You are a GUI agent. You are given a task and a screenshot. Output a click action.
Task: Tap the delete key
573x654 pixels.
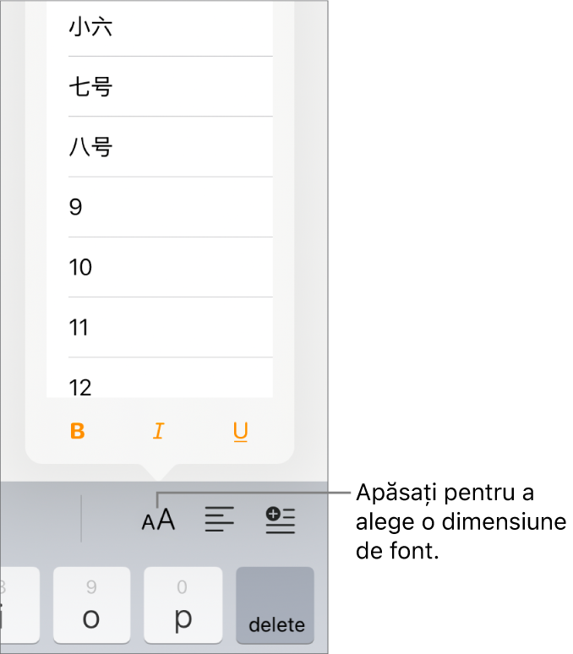pyautogui.click(x=275, y=605)
